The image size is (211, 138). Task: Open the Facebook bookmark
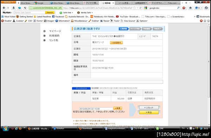58,16
